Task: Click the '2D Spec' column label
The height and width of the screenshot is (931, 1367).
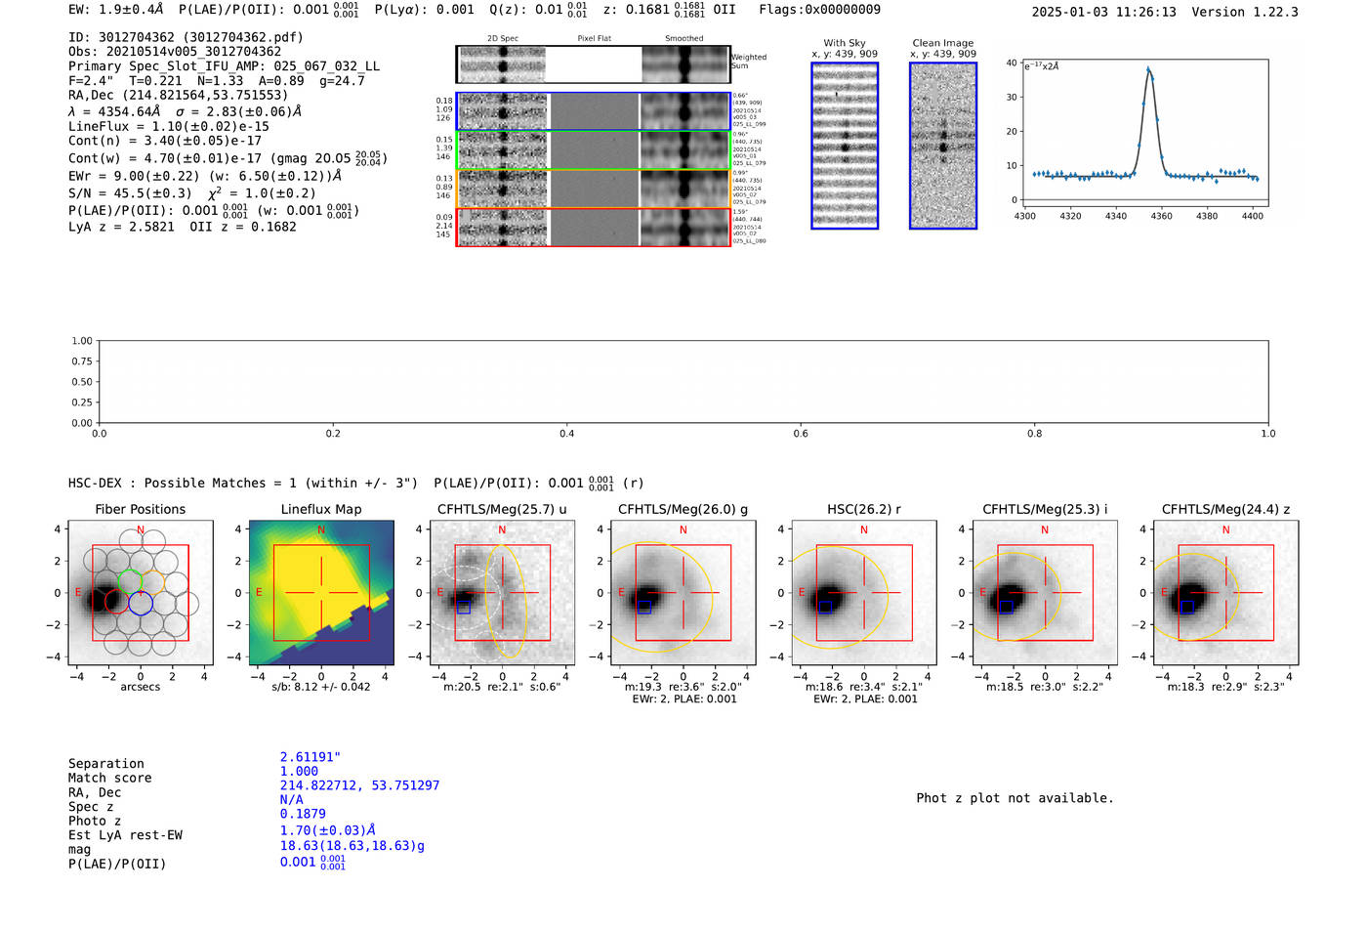Action: point(503,39)
